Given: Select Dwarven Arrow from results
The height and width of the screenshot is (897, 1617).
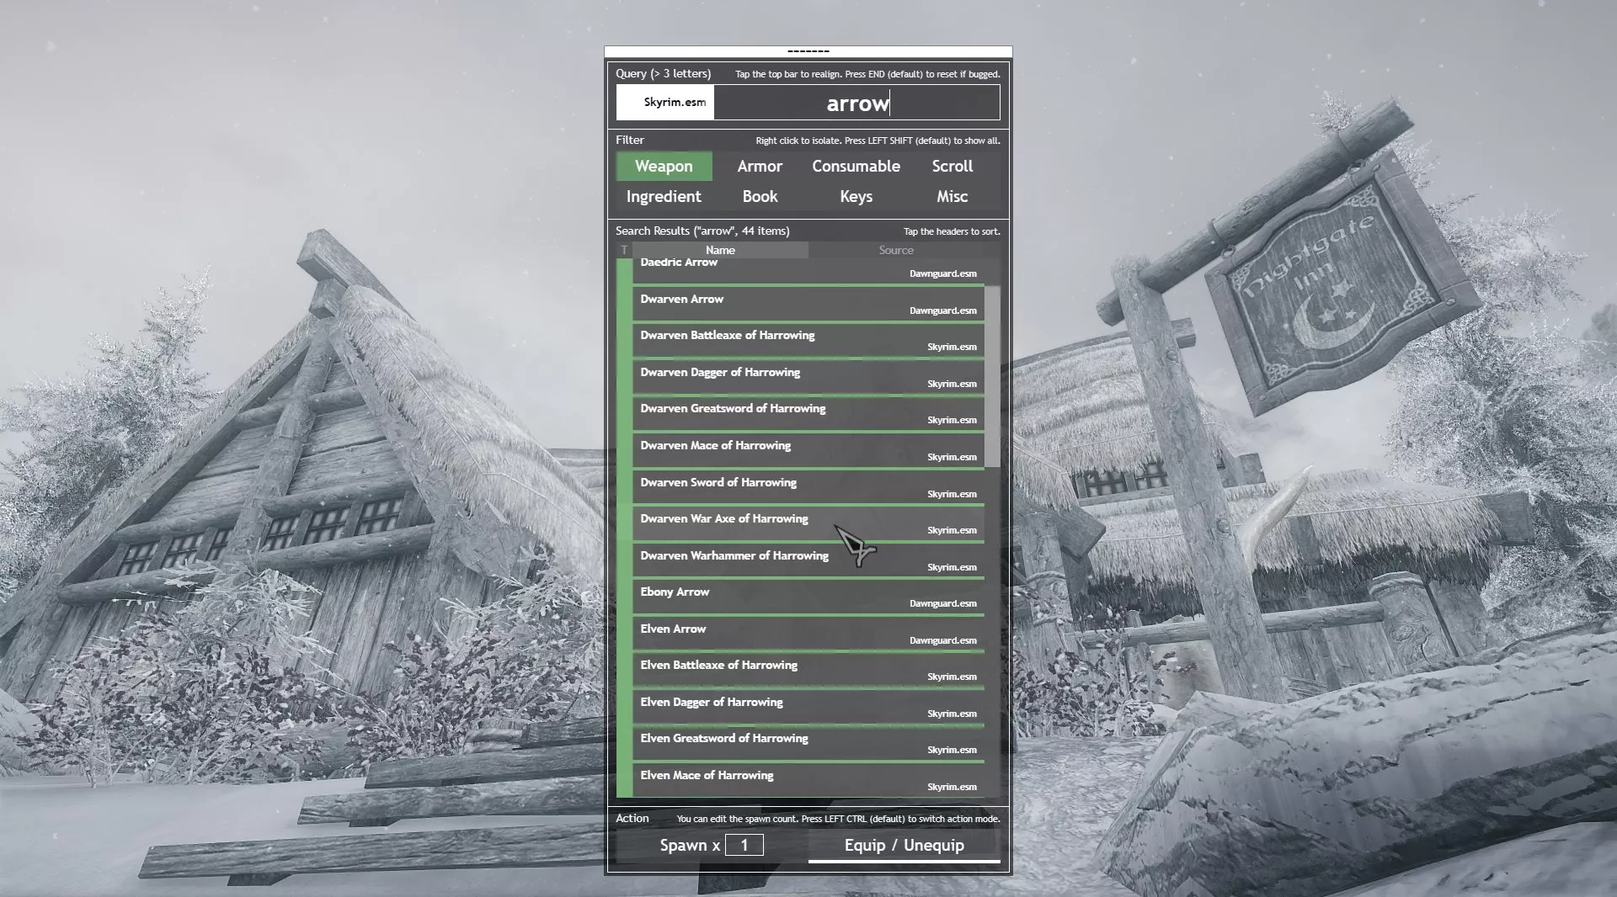Looking at the screenshot, I should click(x=808, y=305).
